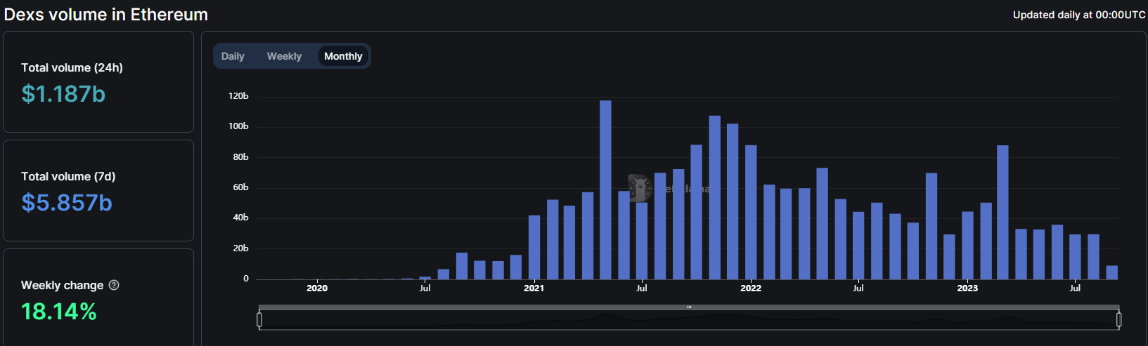Click the 2021 label on the x-axis
The height and width of the screenshot is (346, 1148).
(x=534, y=288)
